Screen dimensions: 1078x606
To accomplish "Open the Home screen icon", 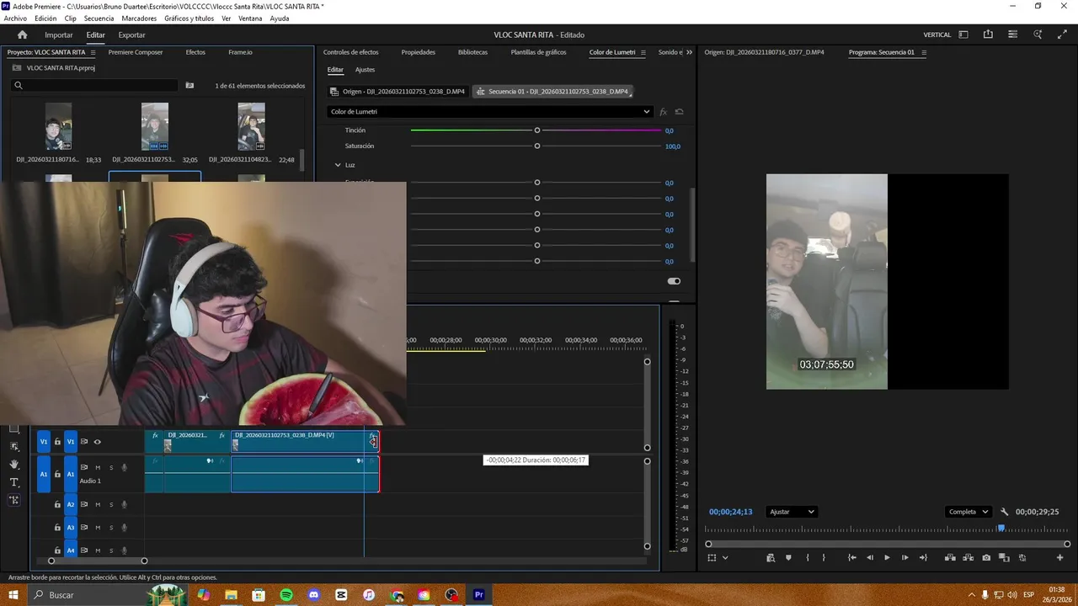I will coord(22,35).
